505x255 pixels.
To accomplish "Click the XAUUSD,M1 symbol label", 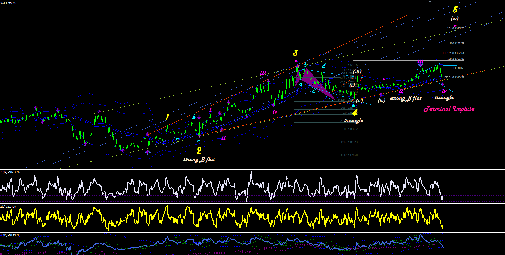I will pos(8,3).
